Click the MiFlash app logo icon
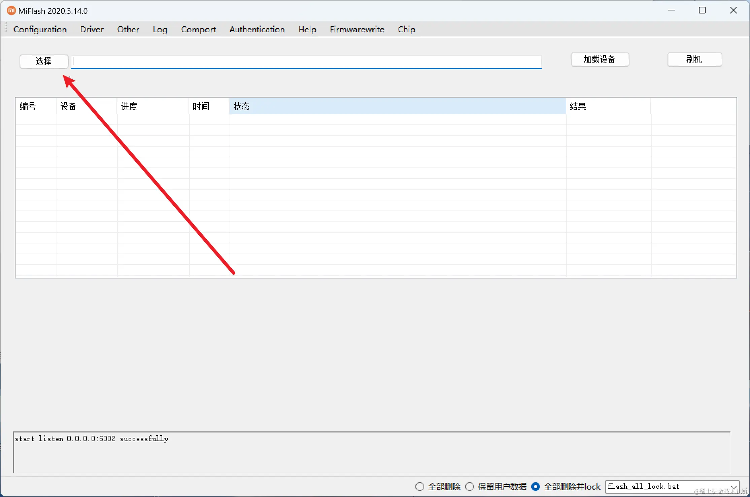The height and width of the screenshot is (497, 750). coord(11,11)
